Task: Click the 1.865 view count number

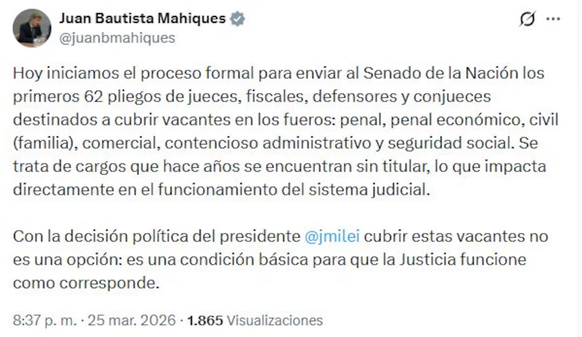Action: 205,320
